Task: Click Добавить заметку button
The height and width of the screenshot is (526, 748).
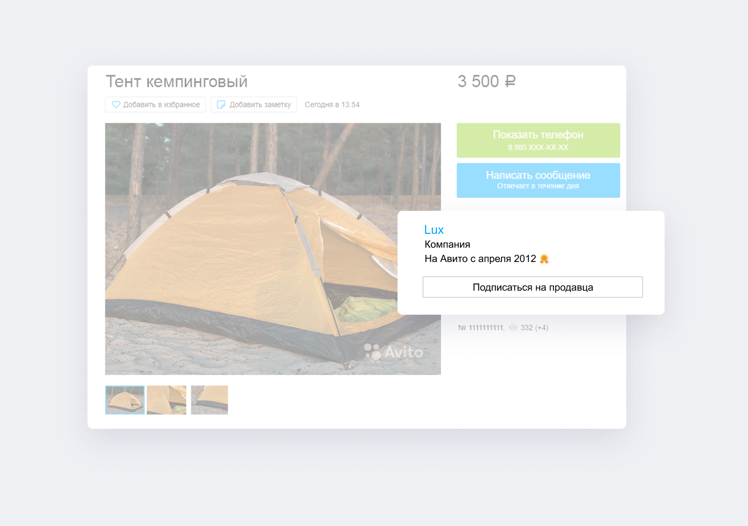Action: 254,104
